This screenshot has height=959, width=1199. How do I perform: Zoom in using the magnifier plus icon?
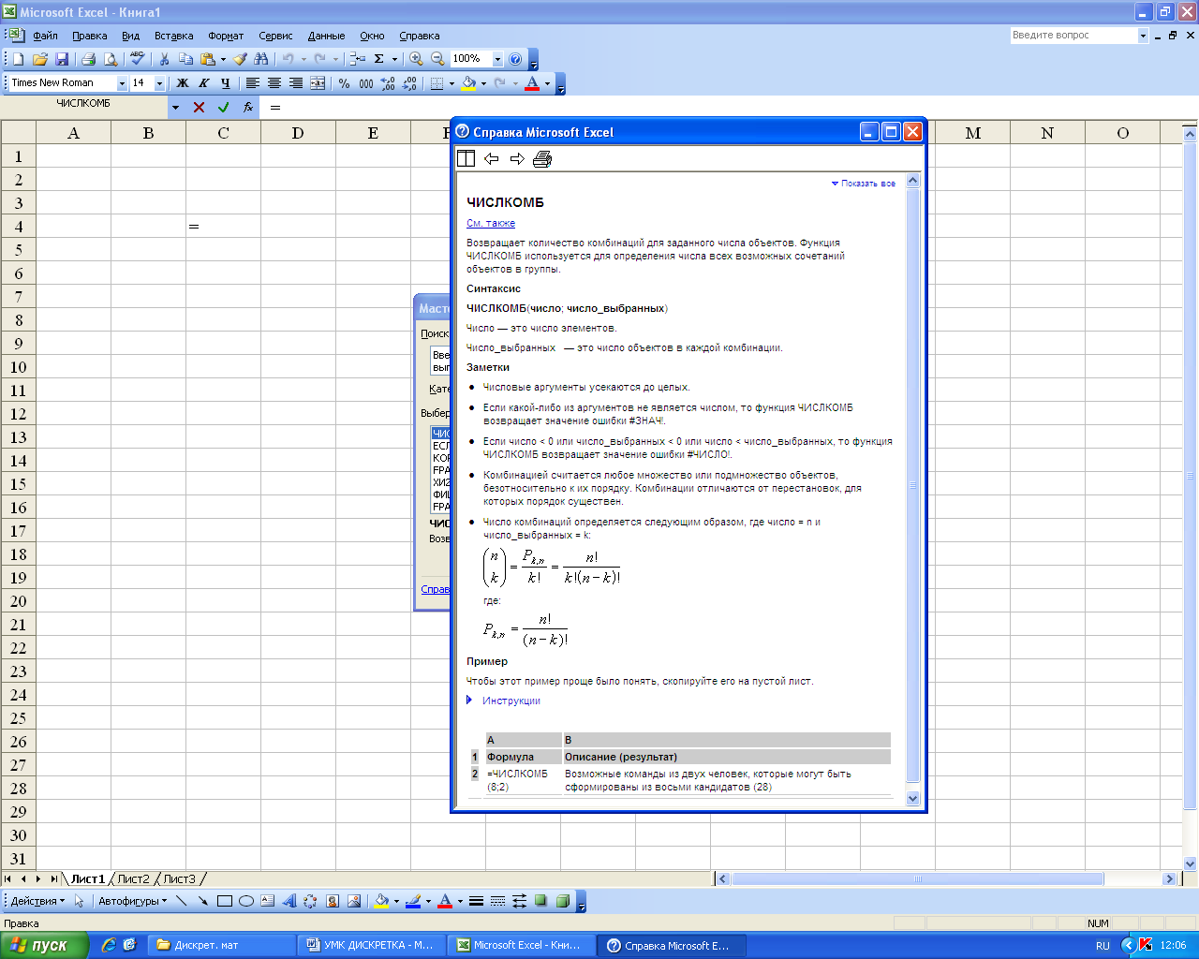click(416, 59)
